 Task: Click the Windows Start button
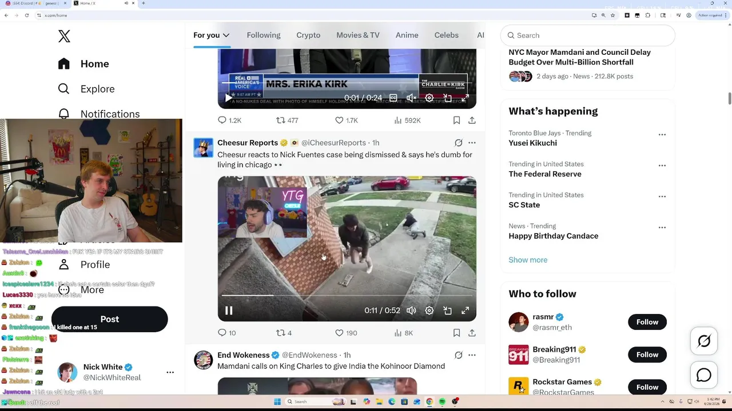277,402
